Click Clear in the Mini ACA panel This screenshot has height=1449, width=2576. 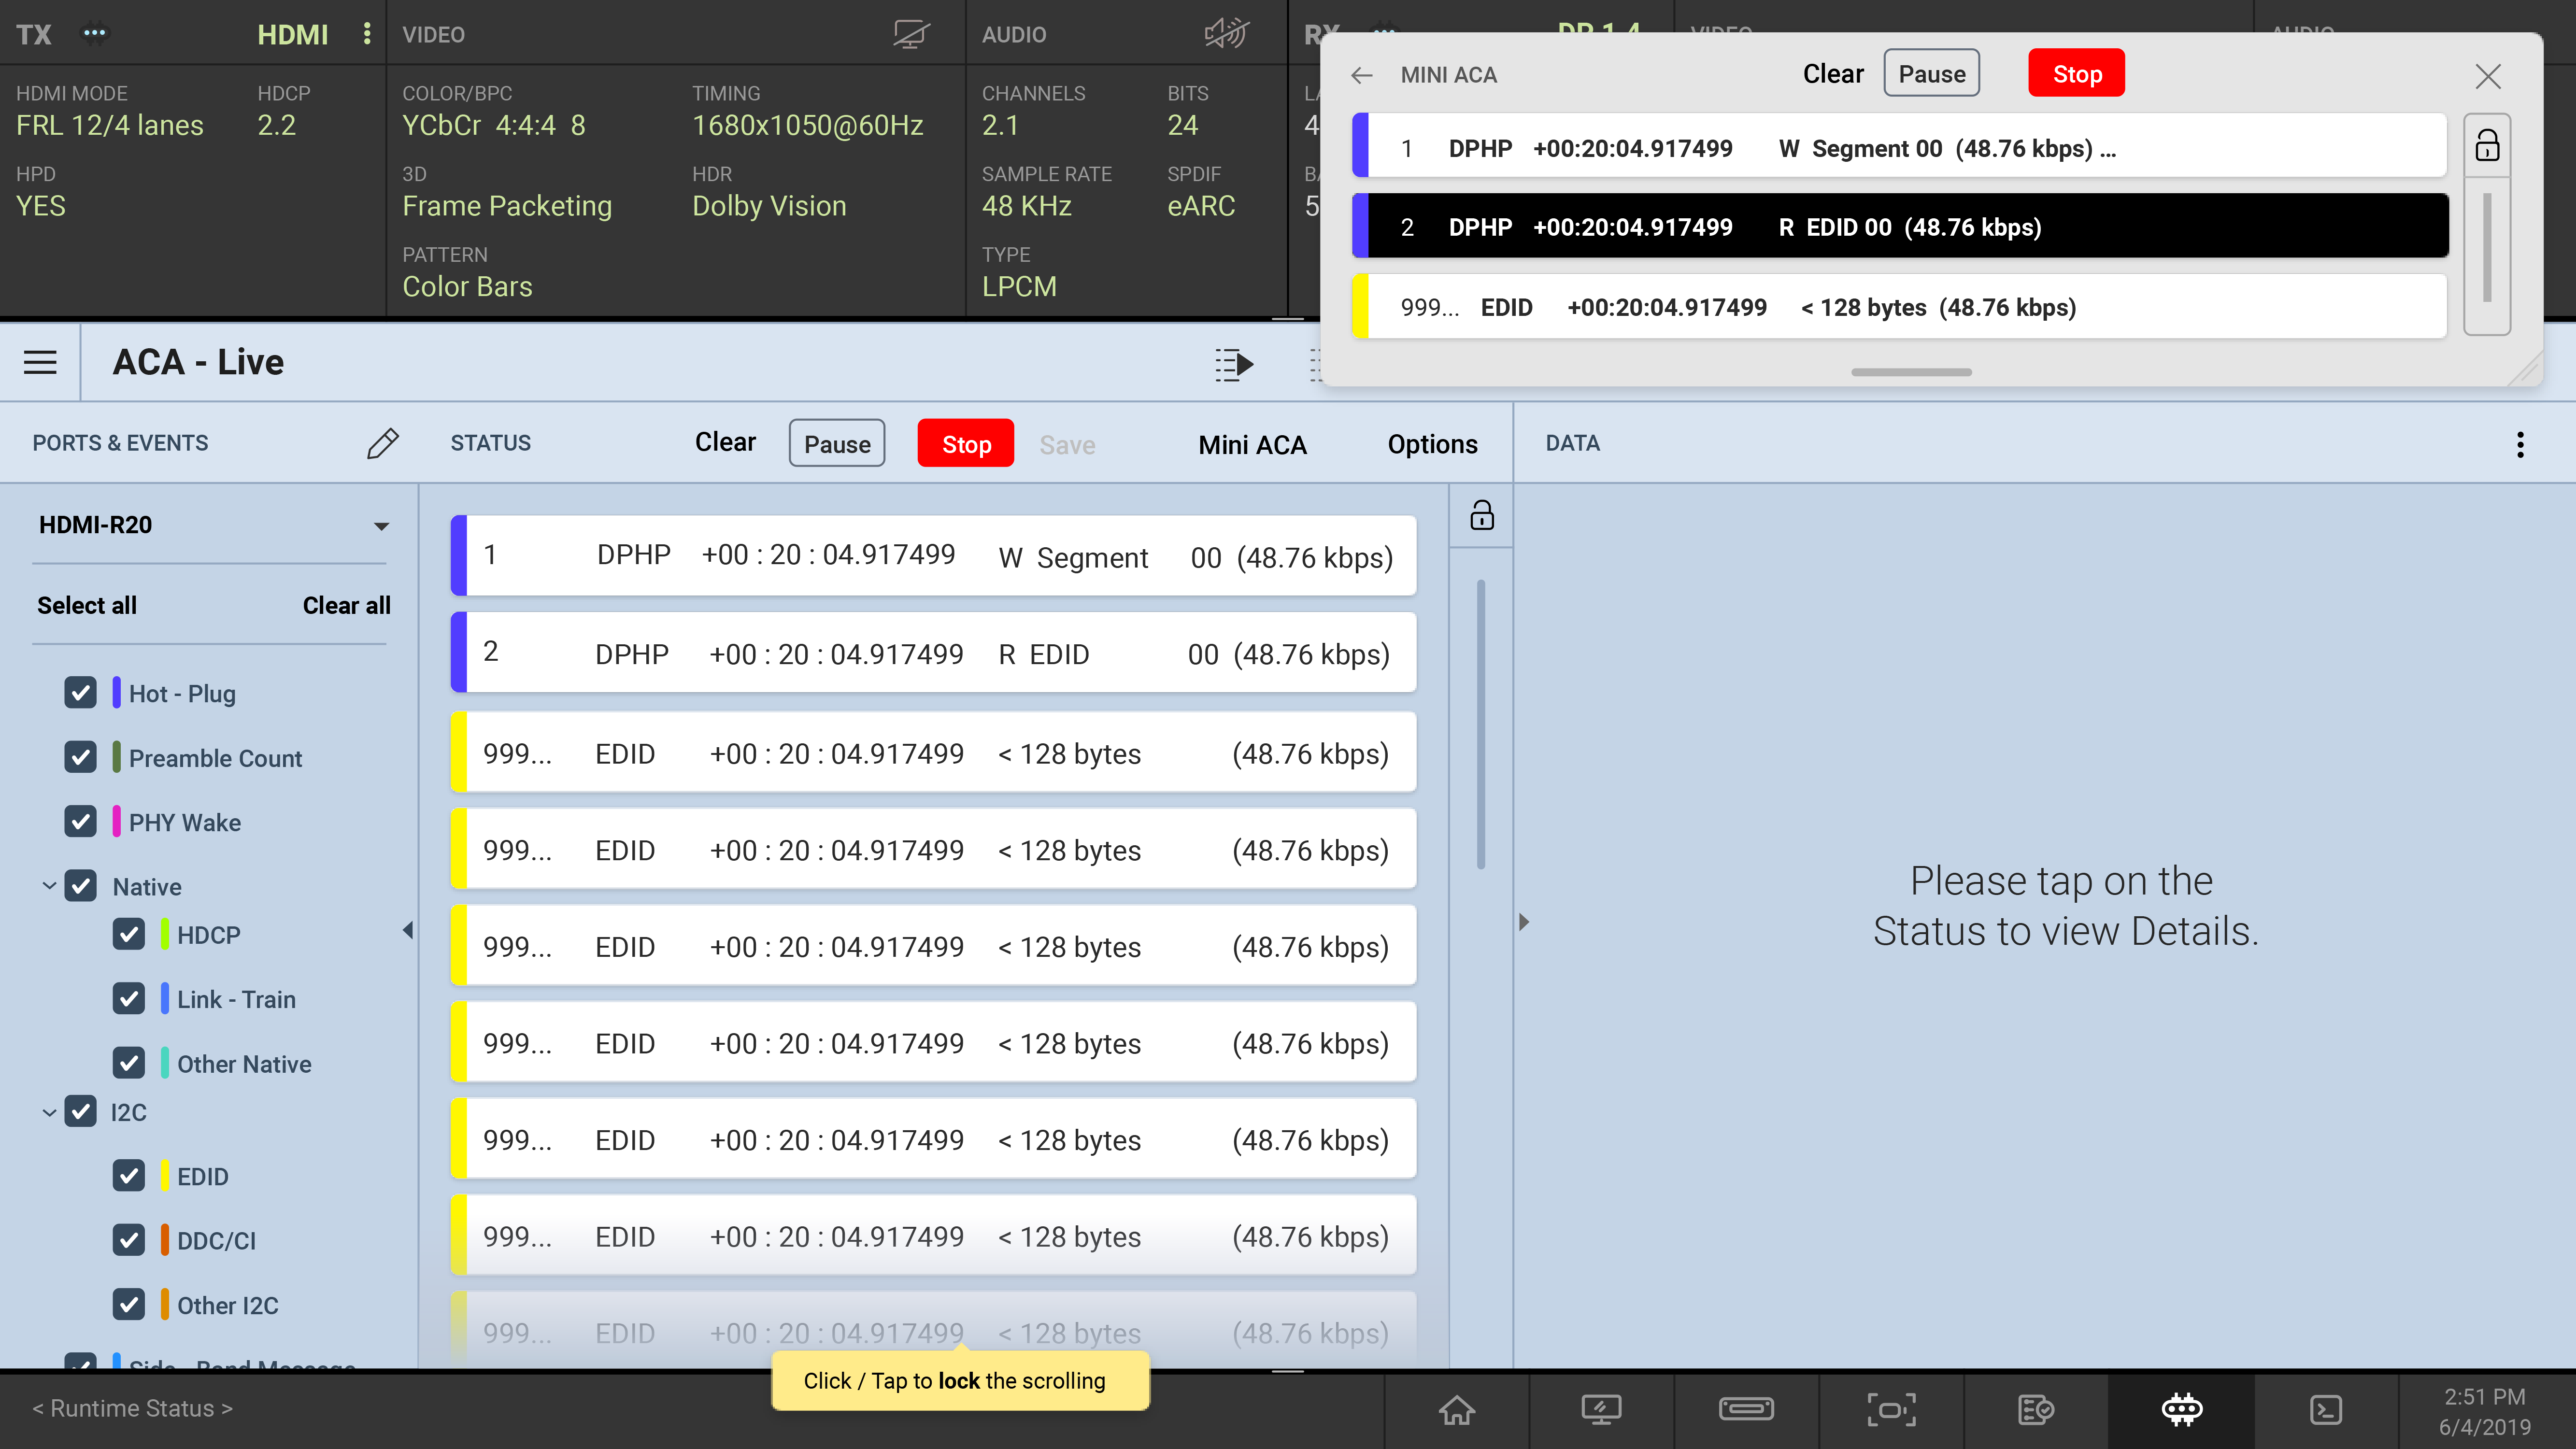tap(1833, 74)
